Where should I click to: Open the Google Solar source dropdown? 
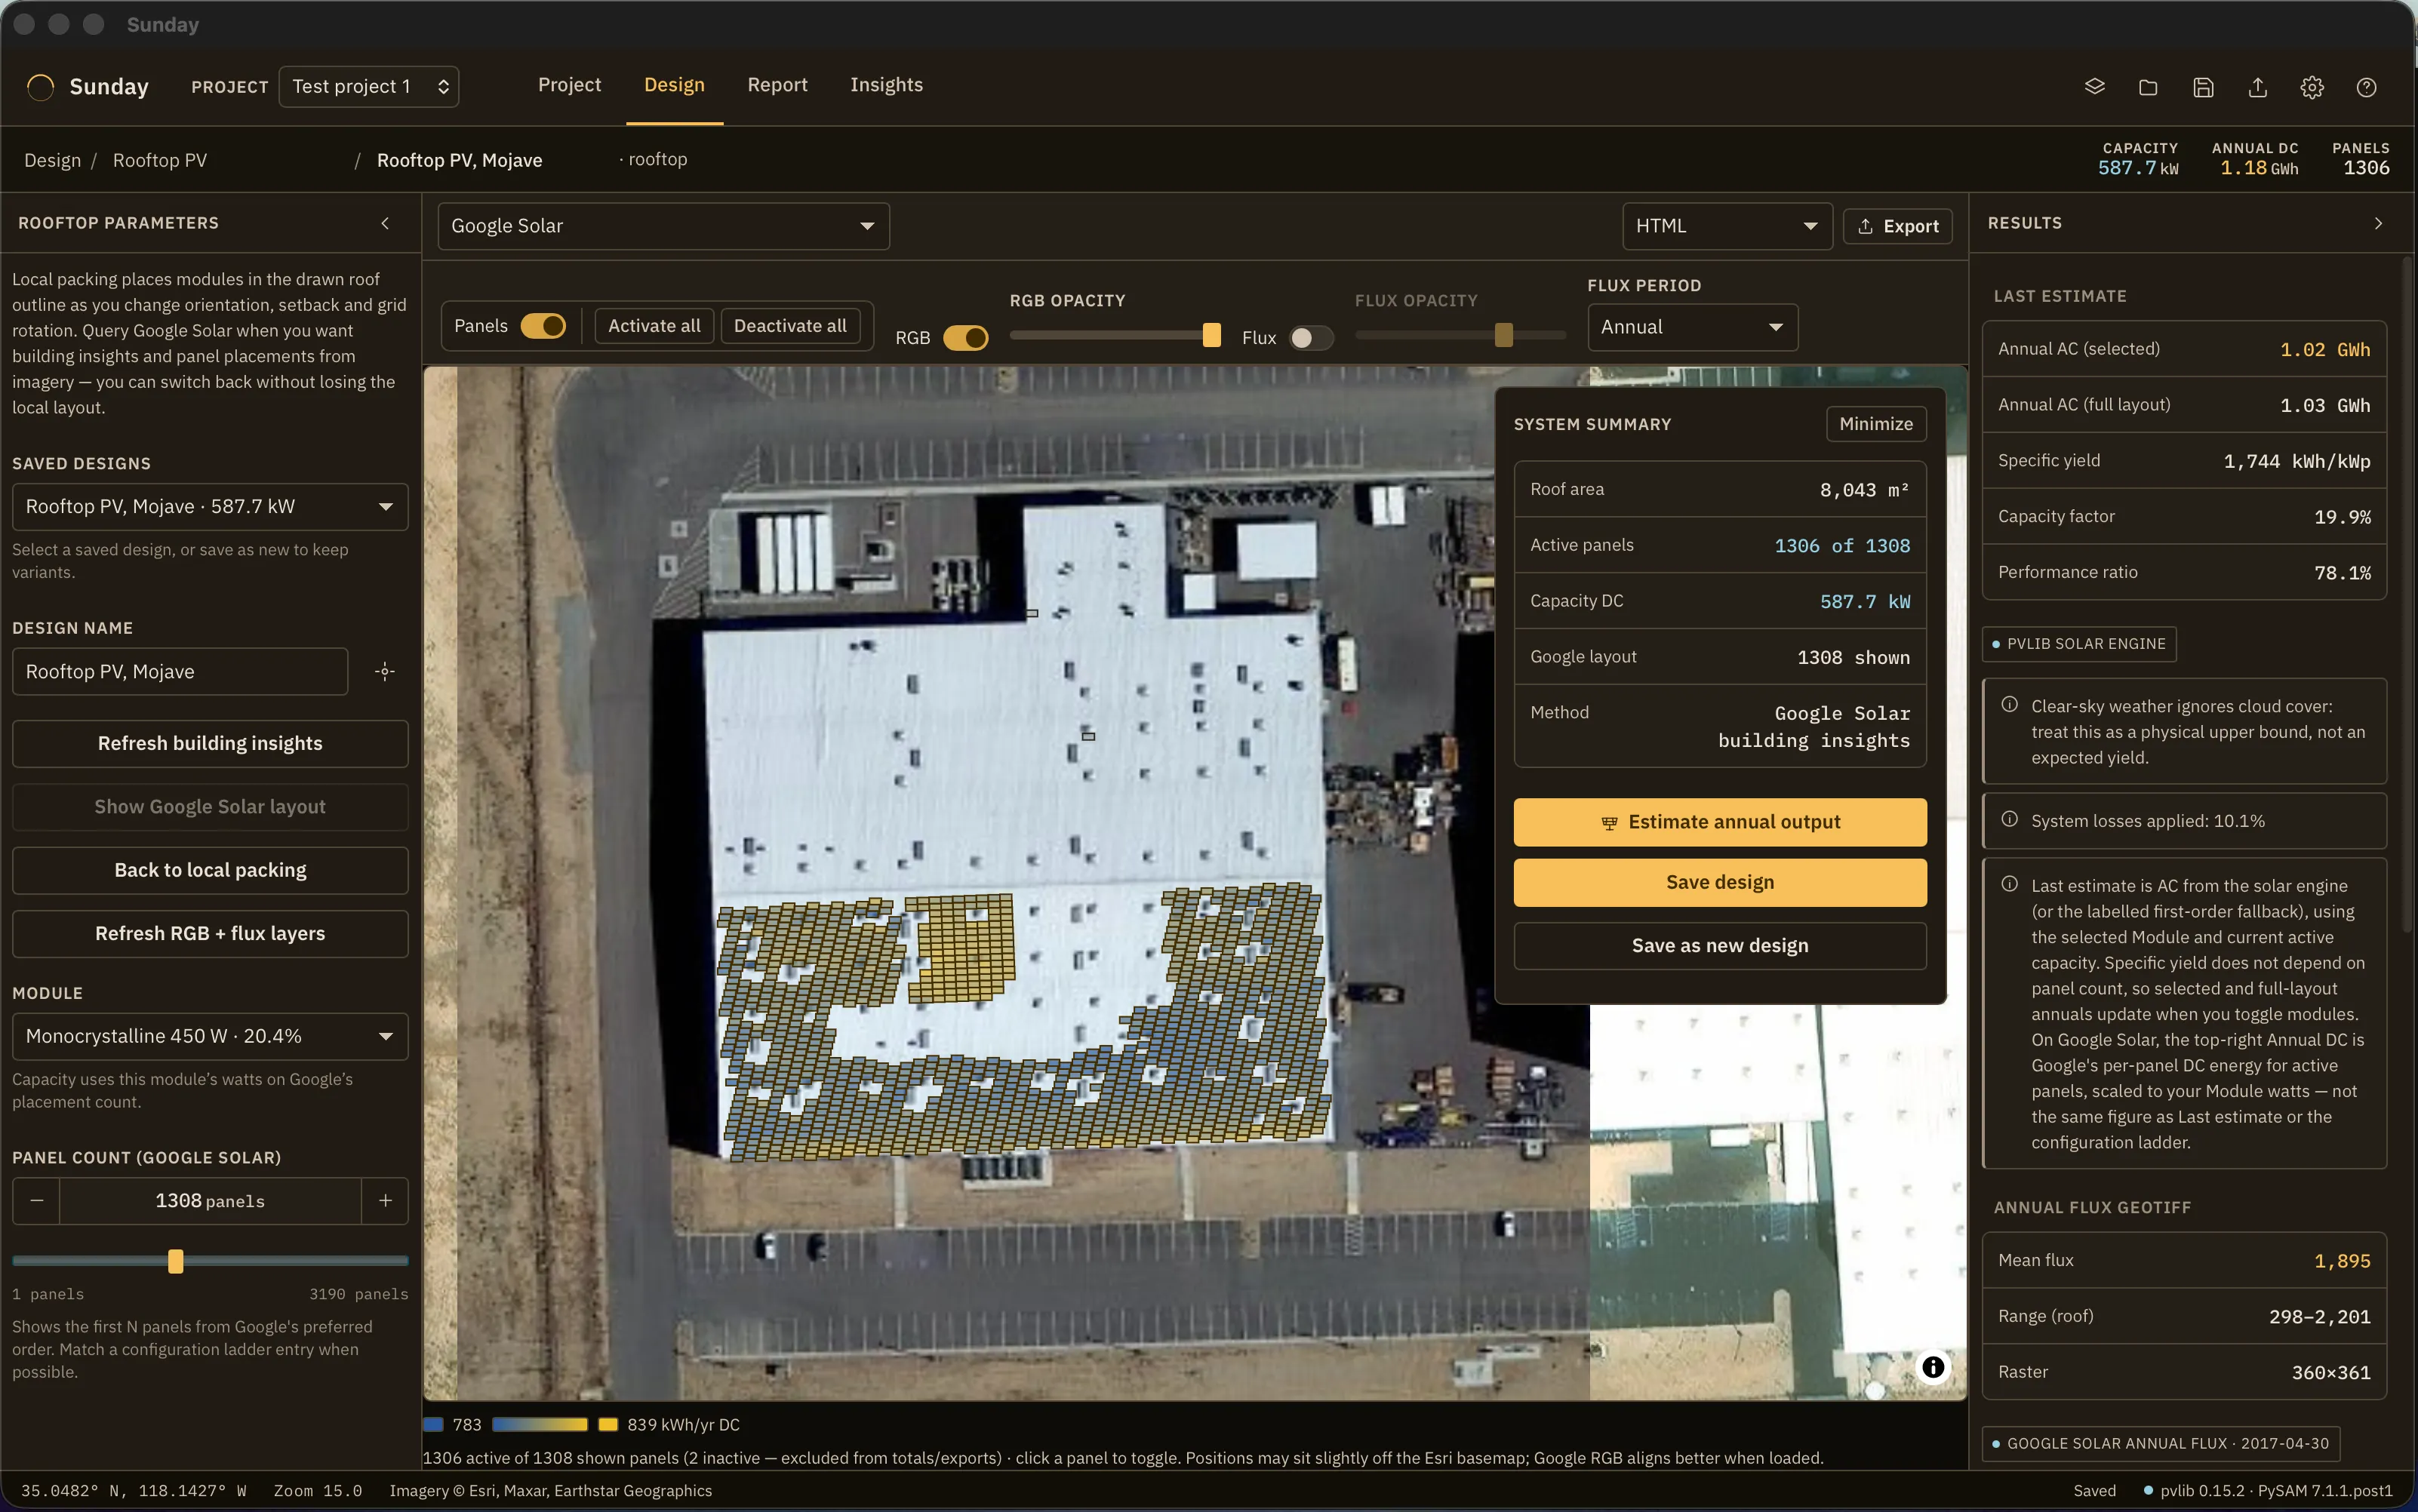coord(663,226)
